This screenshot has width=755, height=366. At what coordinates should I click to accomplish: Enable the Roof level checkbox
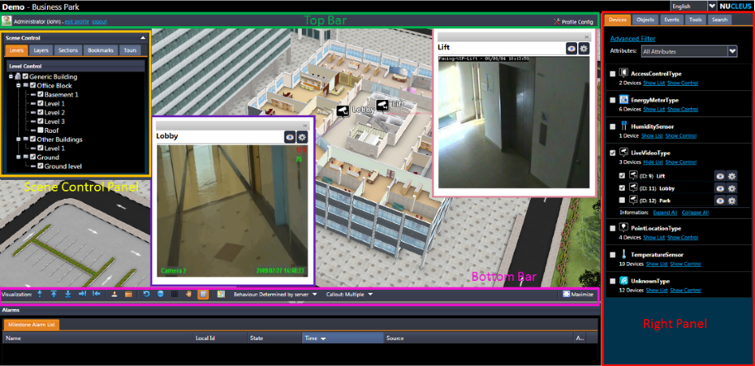[41, 131]
